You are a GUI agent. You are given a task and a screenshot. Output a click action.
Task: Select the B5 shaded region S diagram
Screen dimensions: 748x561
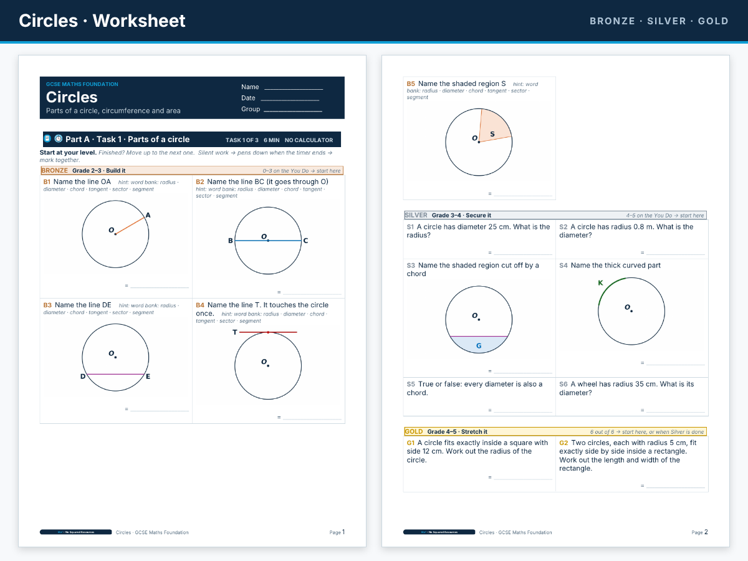coord(479,142)
